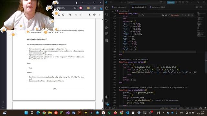This screenshot has height=116, width=207.
Task: Click the undo arrow in PDF toolbar
Action: pyautogui.click(x=76, y=15)
